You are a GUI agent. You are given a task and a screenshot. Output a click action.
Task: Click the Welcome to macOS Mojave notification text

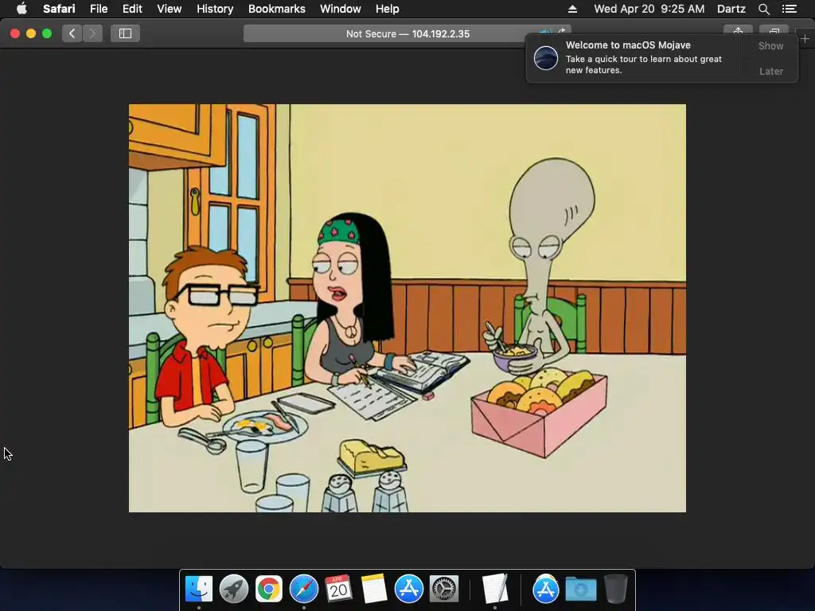(628, 45)
